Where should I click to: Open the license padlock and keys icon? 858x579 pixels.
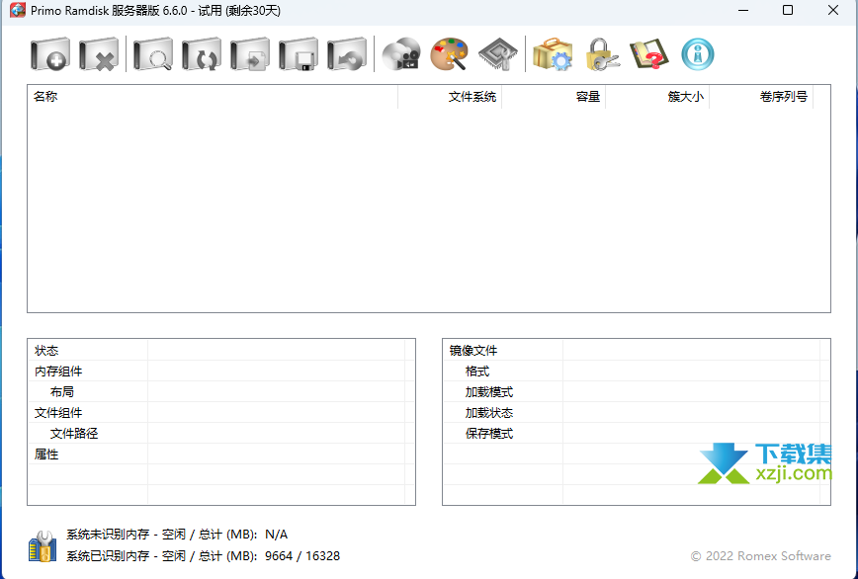coord(601,54)
